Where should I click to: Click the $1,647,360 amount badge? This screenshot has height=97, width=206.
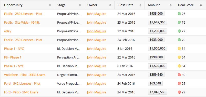pos(157,22)
